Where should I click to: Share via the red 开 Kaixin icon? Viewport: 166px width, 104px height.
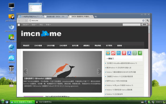pos(124,53)
